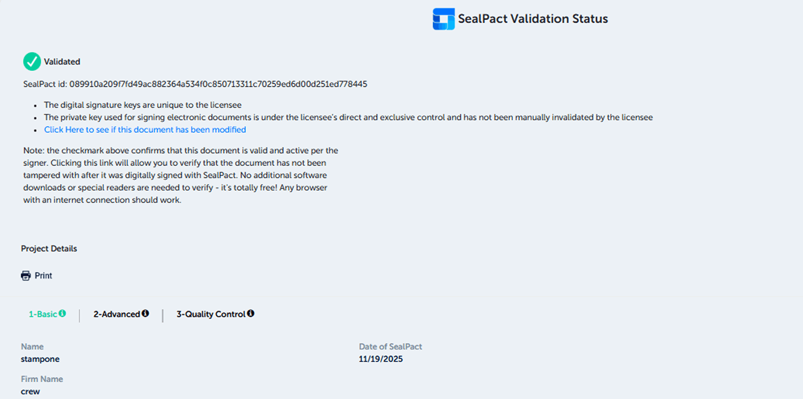This screenshot has width=803, height=399.
Task: Click the SealPact Validation Status heading
Action: 533,19
